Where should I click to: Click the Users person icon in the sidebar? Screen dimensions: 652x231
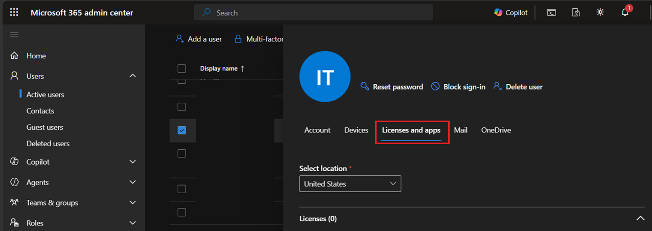click(14, 76)
